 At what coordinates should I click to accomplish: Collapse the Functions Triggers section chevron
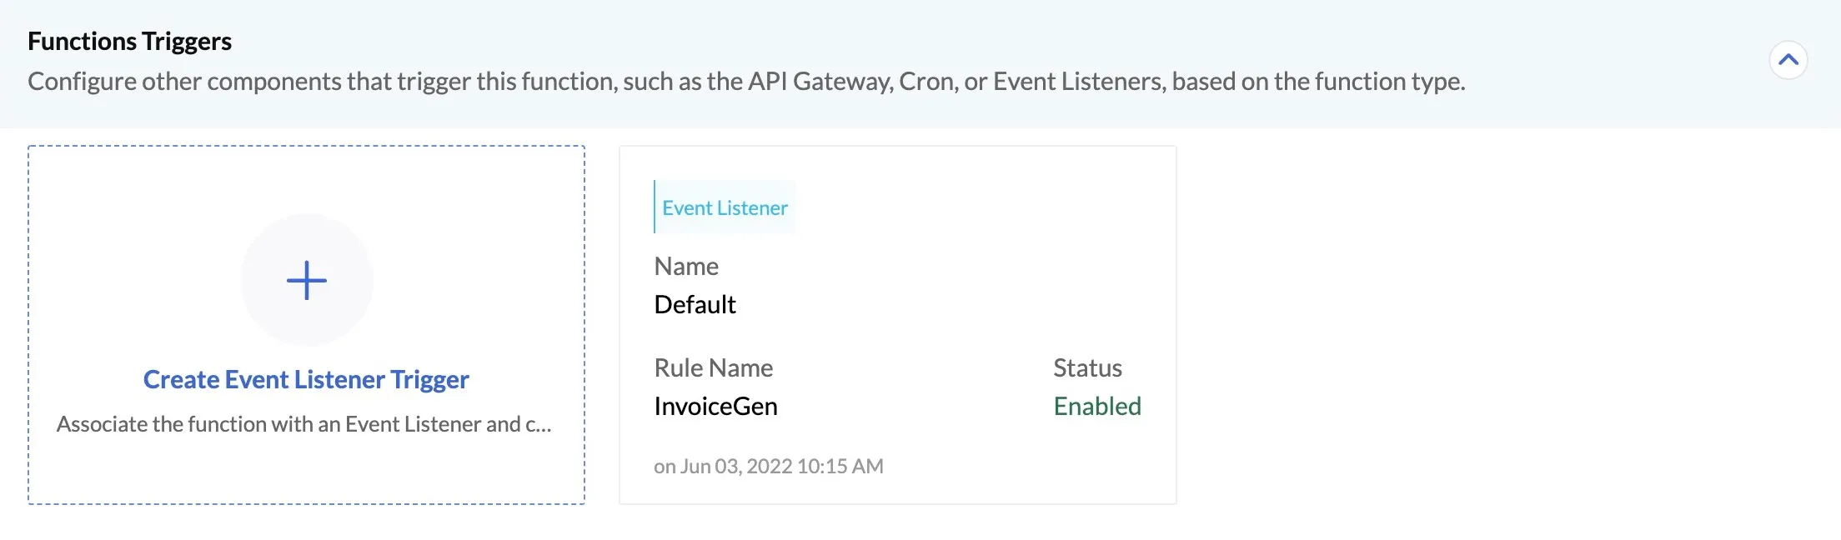[x=1788, y=60]
